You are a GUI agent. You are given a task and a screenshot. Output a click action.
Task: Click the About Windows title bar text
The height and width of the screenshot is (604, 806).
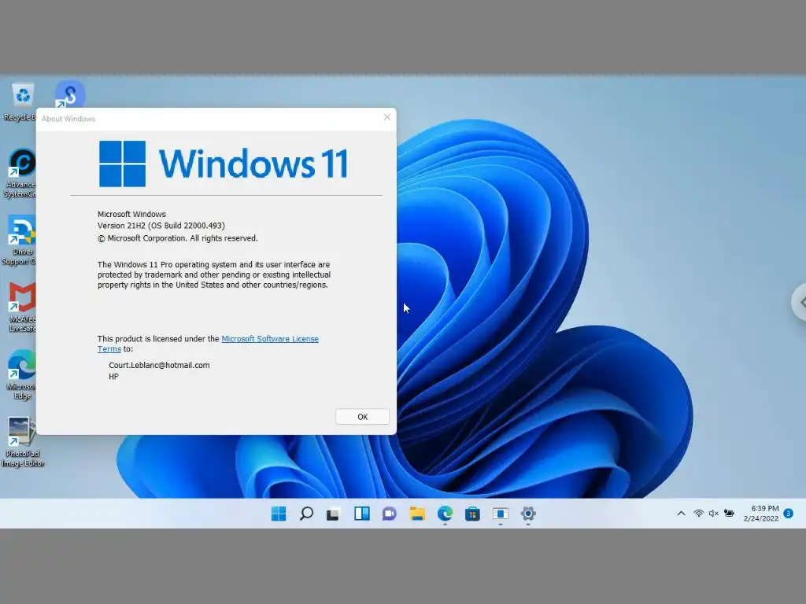[68, 119]
